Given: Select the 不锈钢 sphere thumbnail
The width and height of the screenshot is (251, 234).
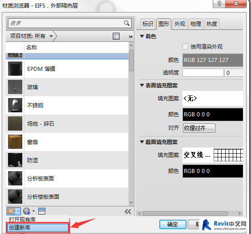Looking at the screenshot, I should (x=15, y=105).
